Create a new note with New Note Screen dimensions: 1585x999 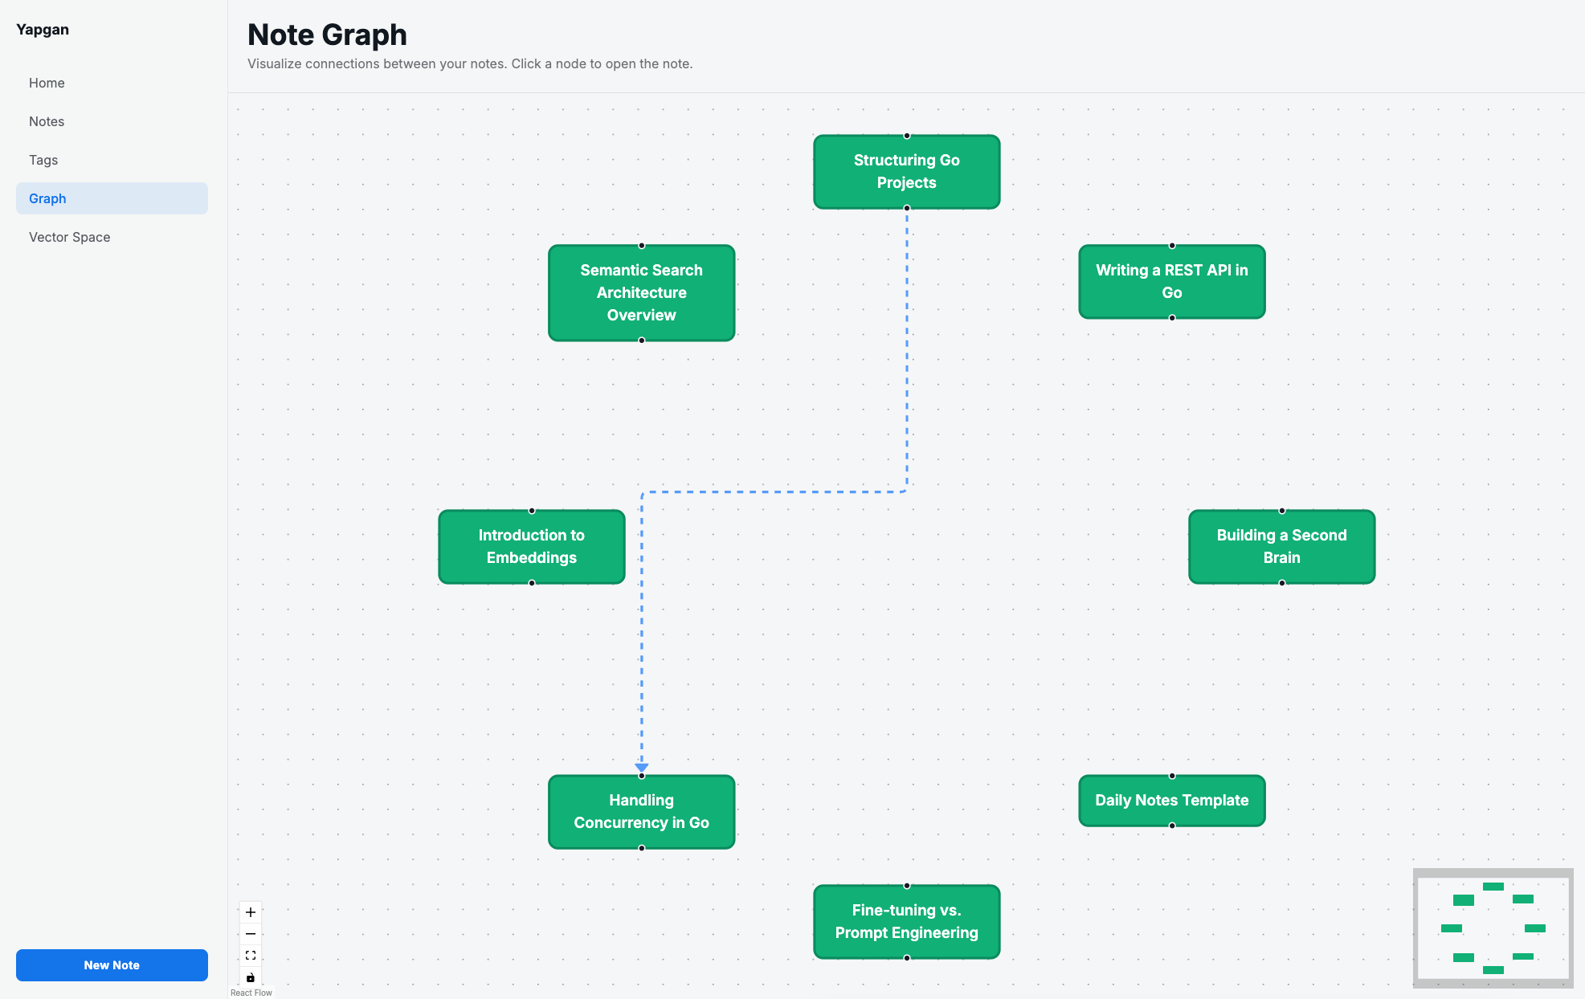[x=112, y=965]
